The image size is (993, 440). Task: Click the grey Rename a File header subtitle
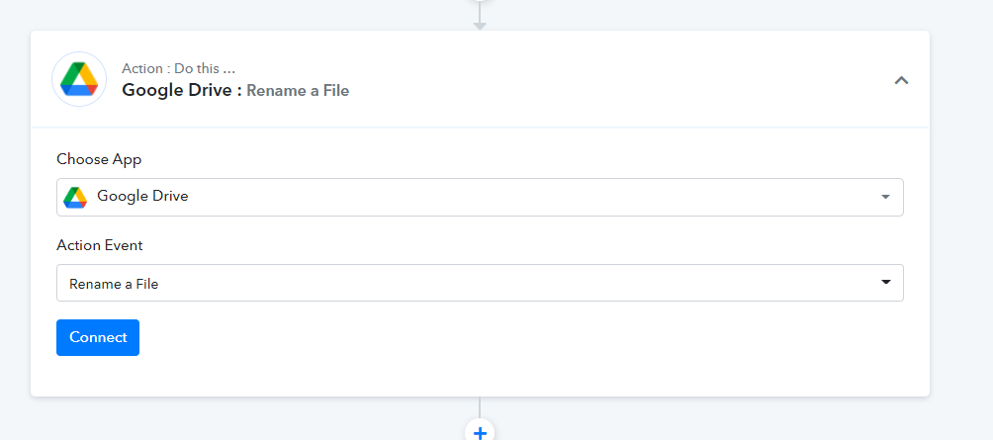[x=298, y=91]
